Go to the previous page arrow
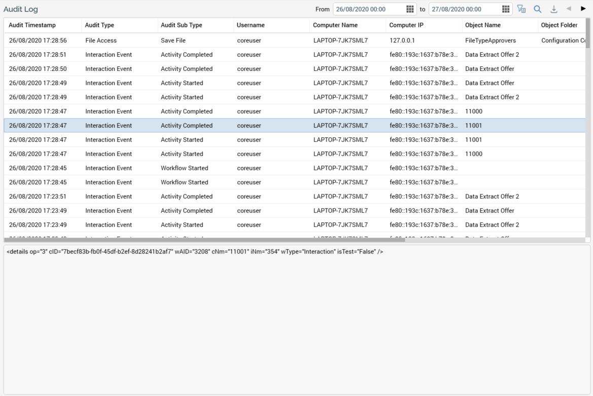Viewport: 593px width, 396px height. (569, 9)
